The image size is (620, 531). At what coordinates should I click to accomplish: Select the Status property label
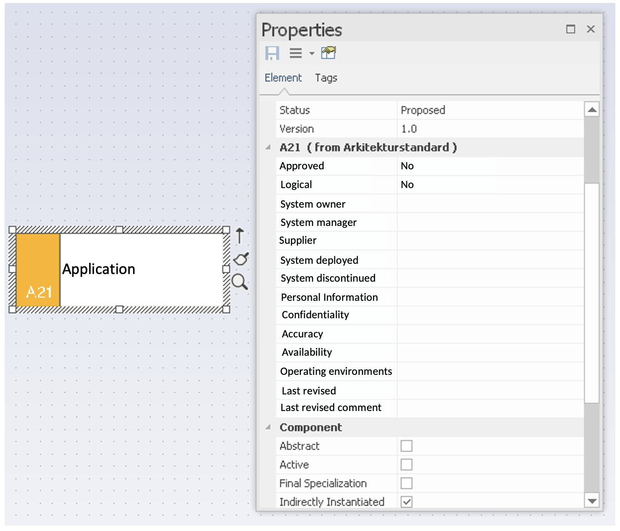(295, 110)
